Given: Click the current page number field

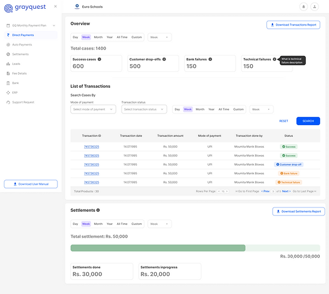Looking at the screenshot, I should (273, 191).
